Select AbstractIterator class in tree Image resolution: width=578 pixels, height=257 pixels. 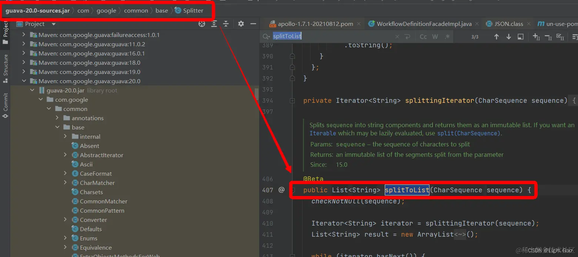pos(101,155)
